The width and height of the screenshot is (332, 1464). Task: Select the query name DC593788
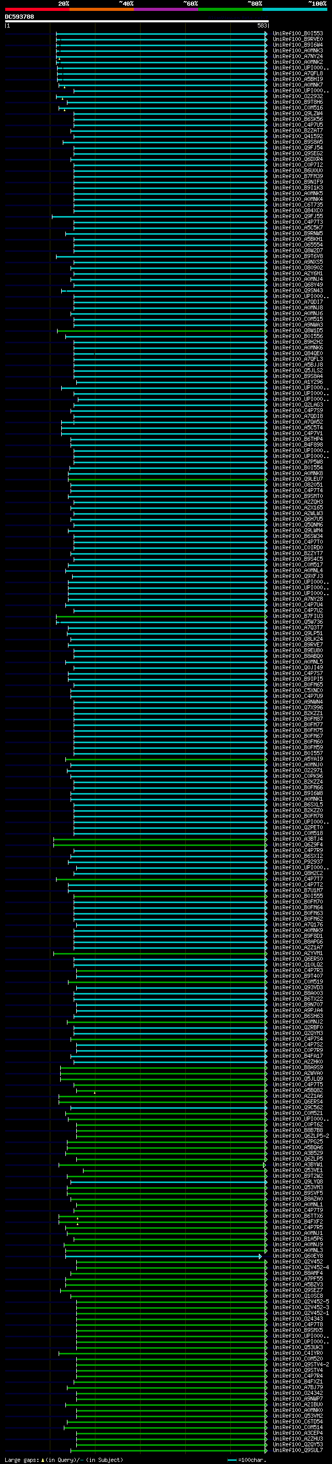pos(19,17)
